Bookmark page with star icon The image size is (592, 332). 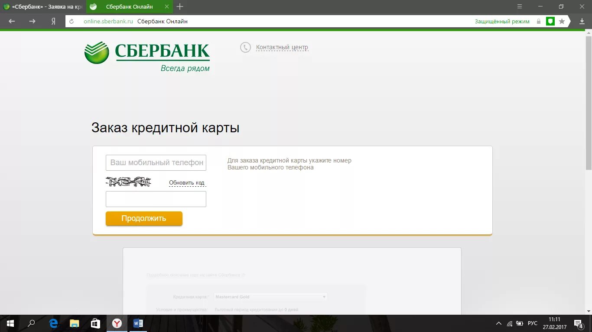[x=562, y=21]
